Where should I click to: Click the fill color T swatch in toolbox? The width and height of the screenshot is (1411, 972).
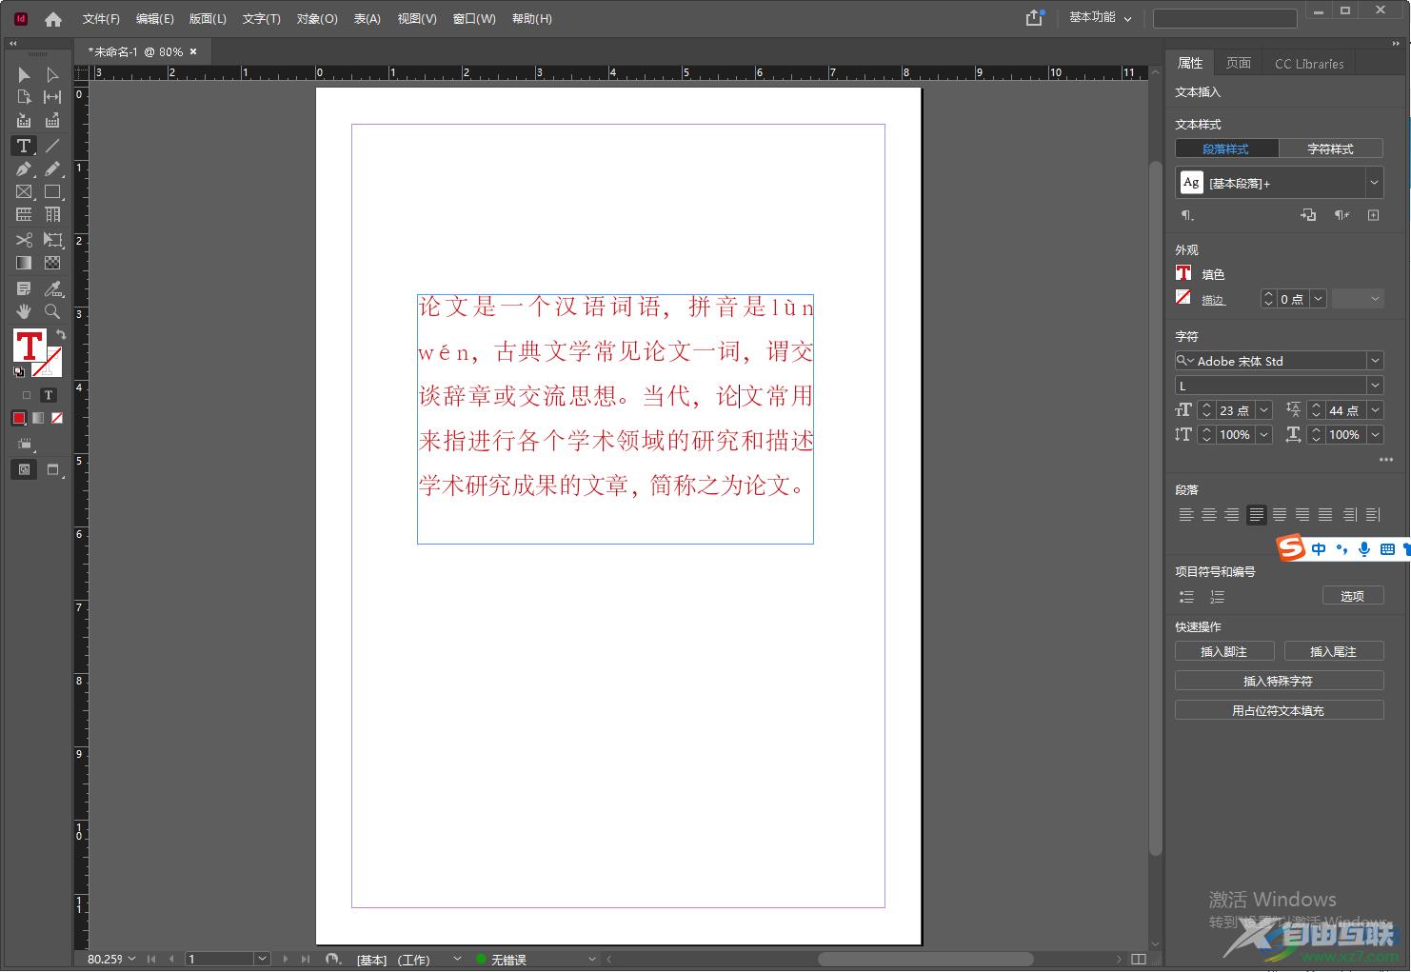pos(30,345)
